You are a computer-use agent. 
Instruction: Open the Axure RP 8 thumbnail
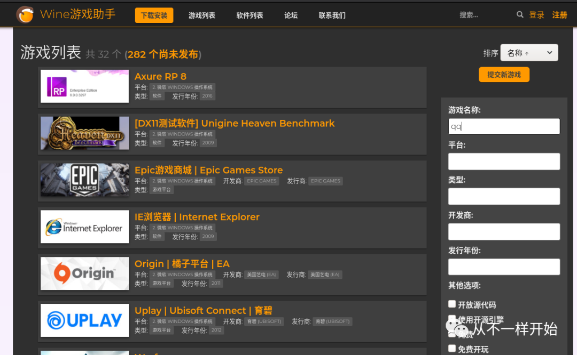(x=84, y=86)
